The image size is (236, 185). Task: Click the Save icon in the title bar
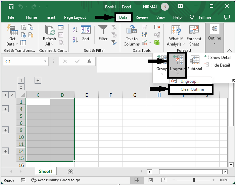11,7
